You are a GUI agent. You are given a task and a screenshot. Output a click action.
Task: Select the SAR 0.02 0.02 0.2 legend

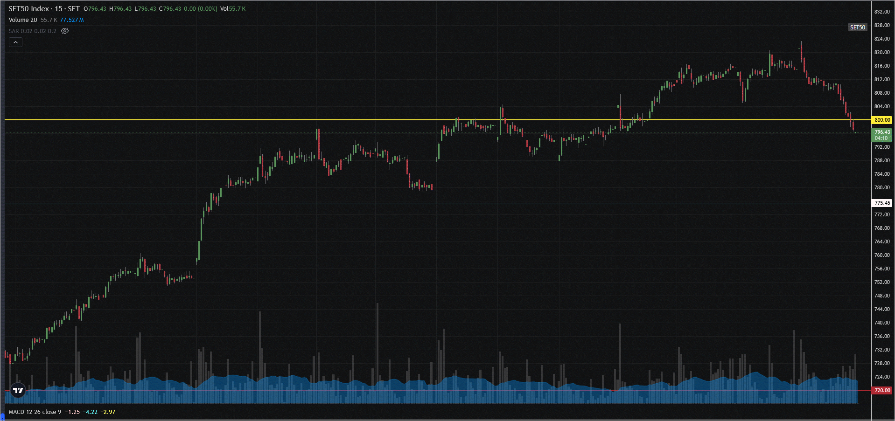(x=33, y=31)
